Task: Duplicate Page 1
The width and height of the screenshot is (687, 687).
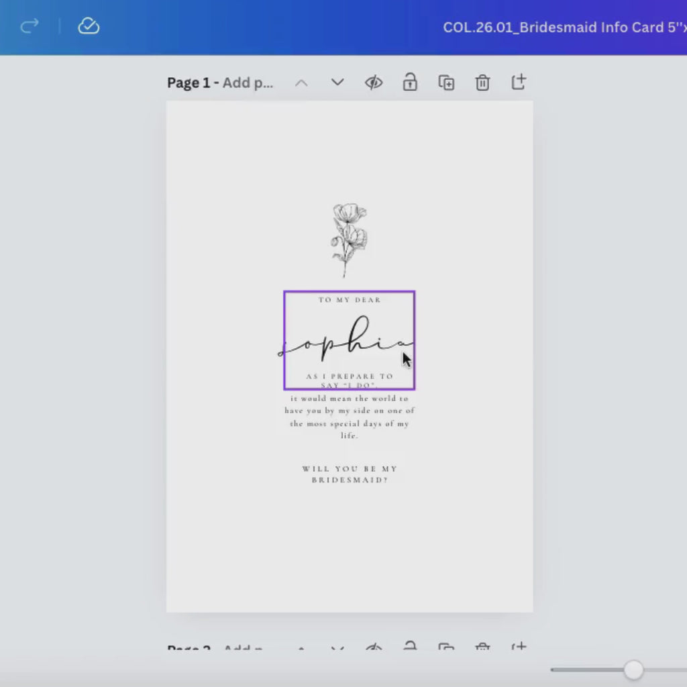Action: [x=446, y=83]
